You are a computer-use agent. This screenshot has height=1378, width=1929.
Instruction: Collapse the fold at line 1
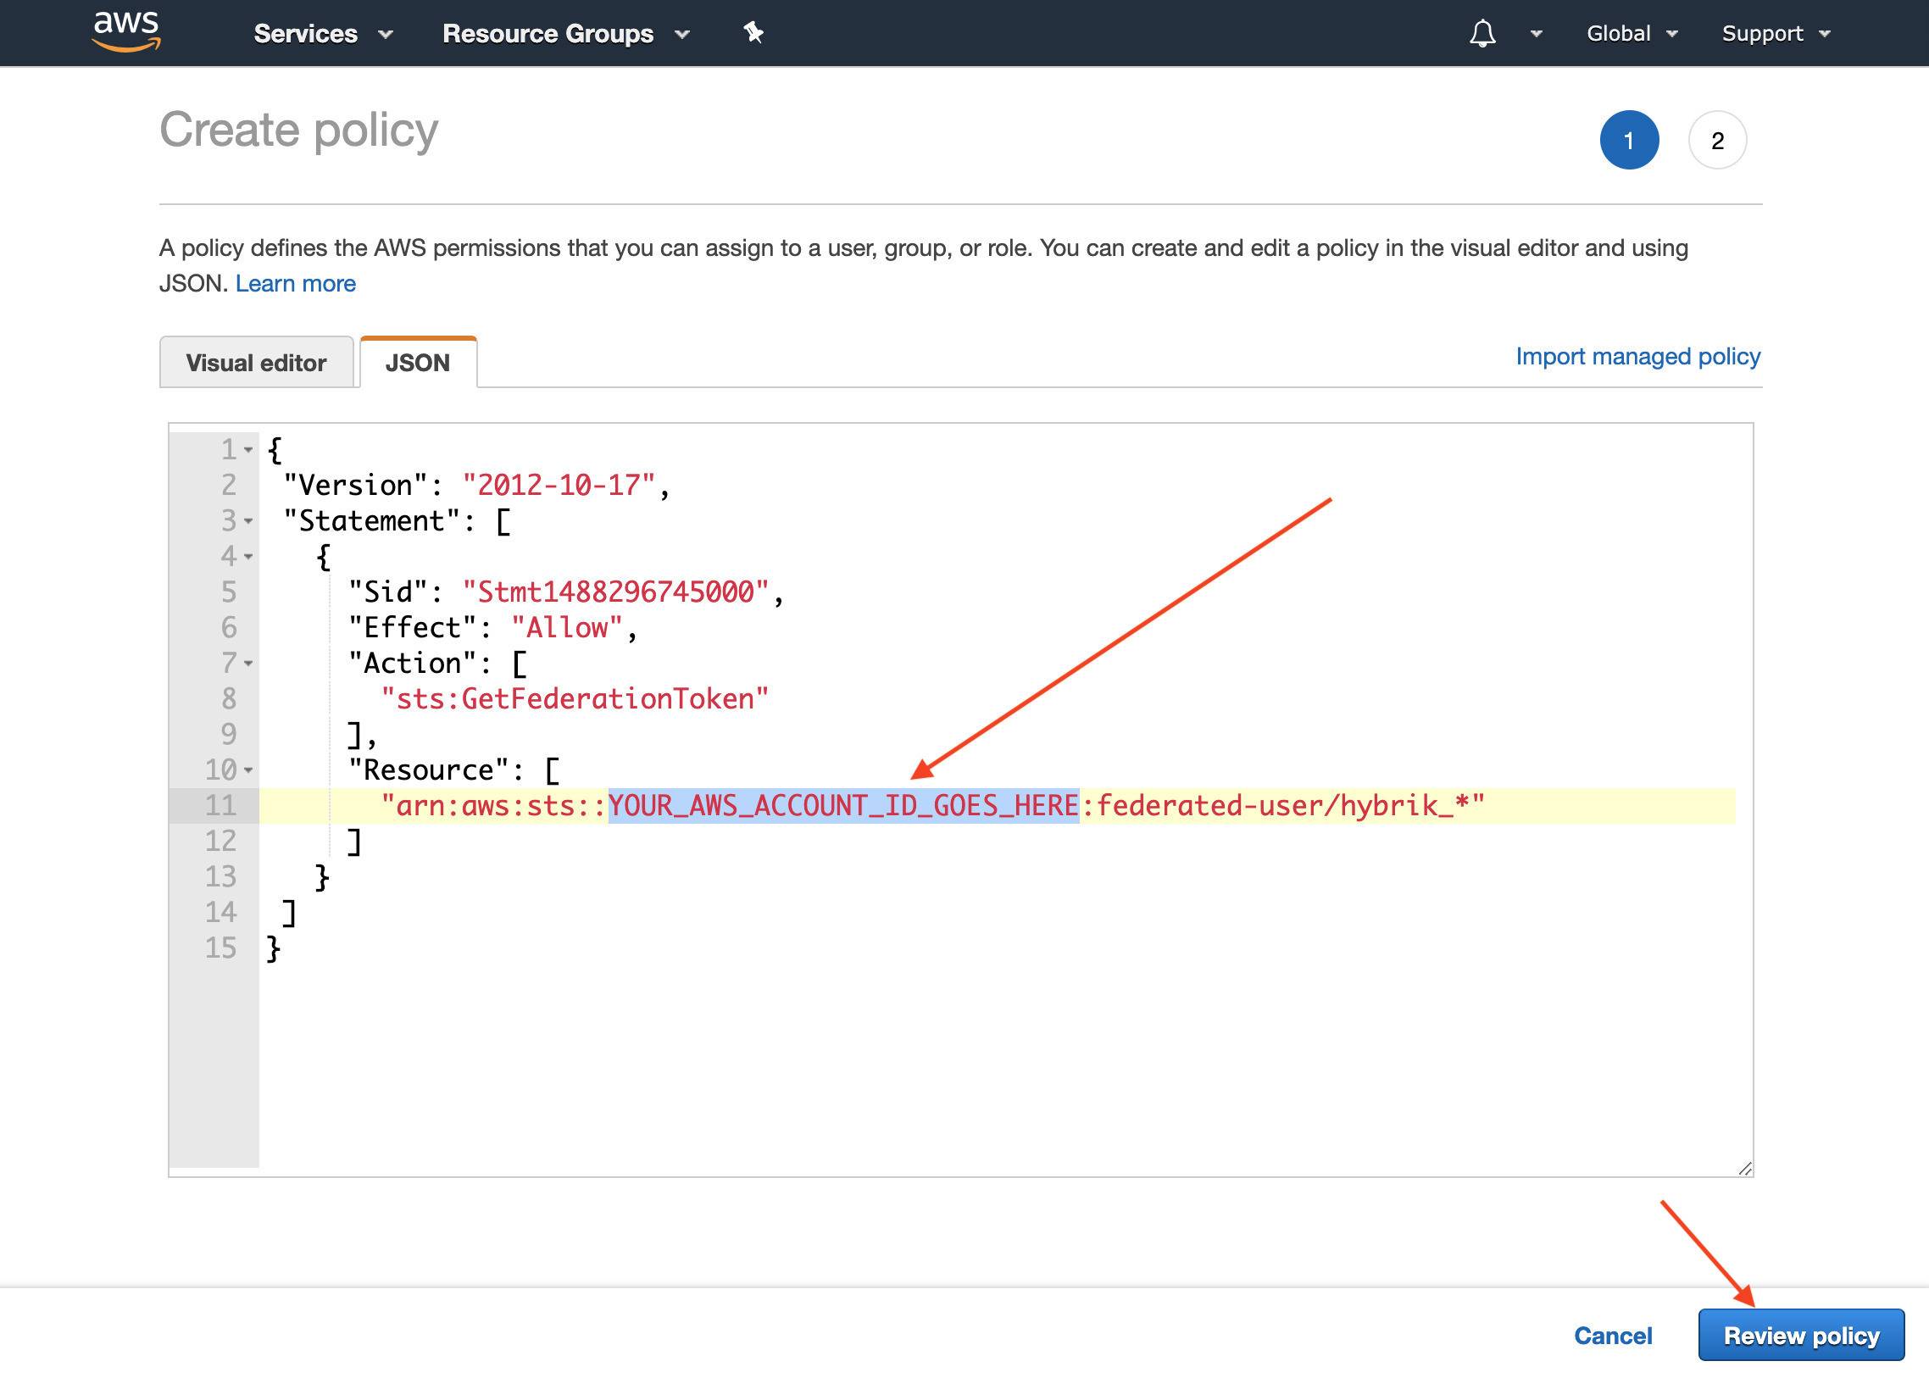point(247,450)
